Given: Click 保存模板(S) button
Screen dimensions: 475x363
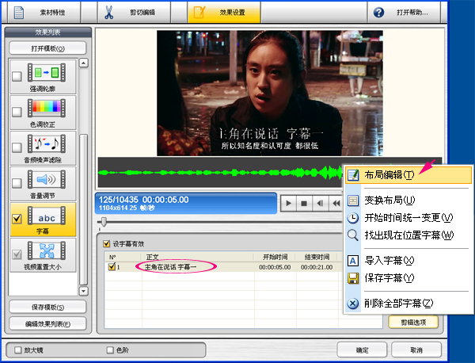Looking at the screenshot, I should tap(47, 307).
